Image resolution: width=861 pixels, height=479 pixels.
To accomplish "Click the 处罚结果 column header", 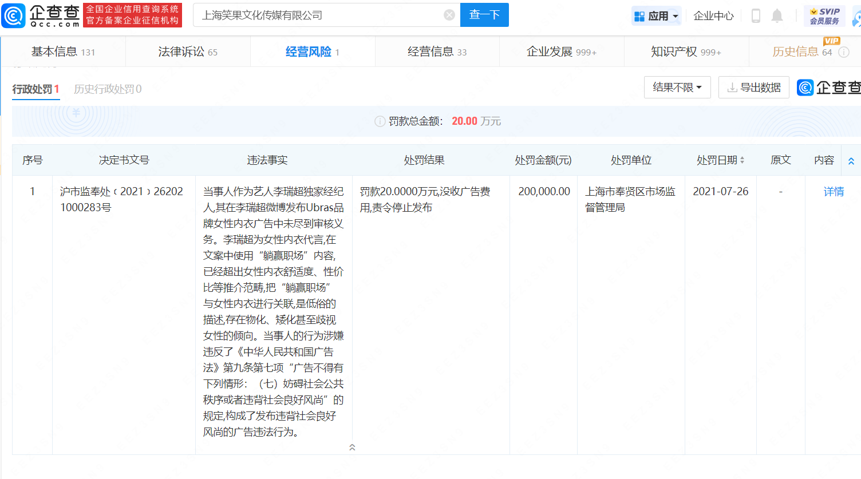I will click(x=424, y=160).
